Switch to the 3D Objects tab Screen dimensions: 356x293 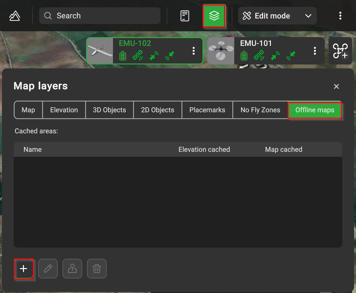110,110
